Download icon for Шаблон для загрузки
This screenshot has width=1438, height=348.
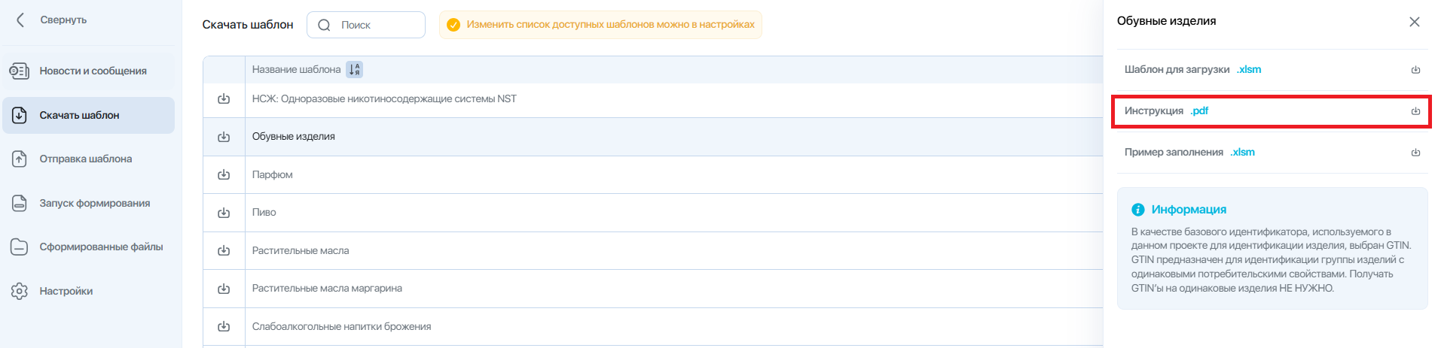point(1415,70)
